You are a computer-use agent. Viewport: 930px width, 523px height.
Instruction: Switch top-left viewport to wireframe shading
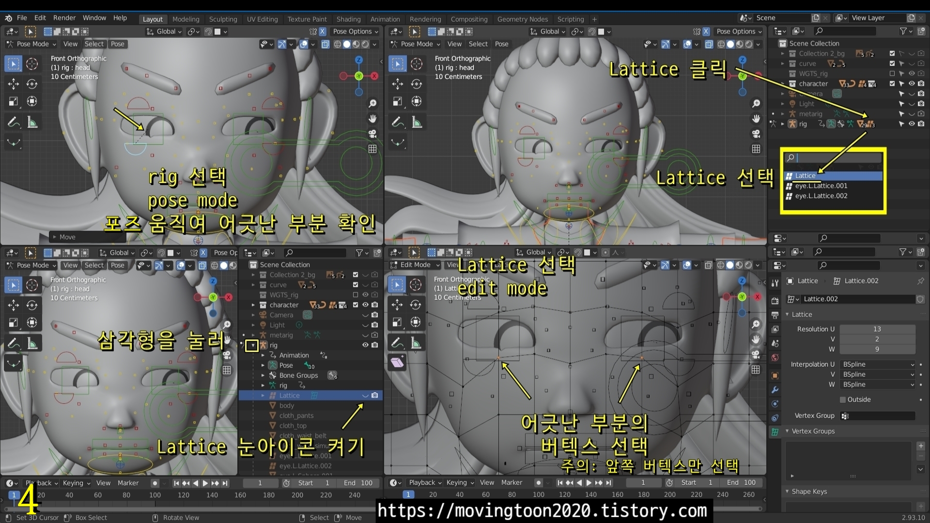click(x=338, y=44)
